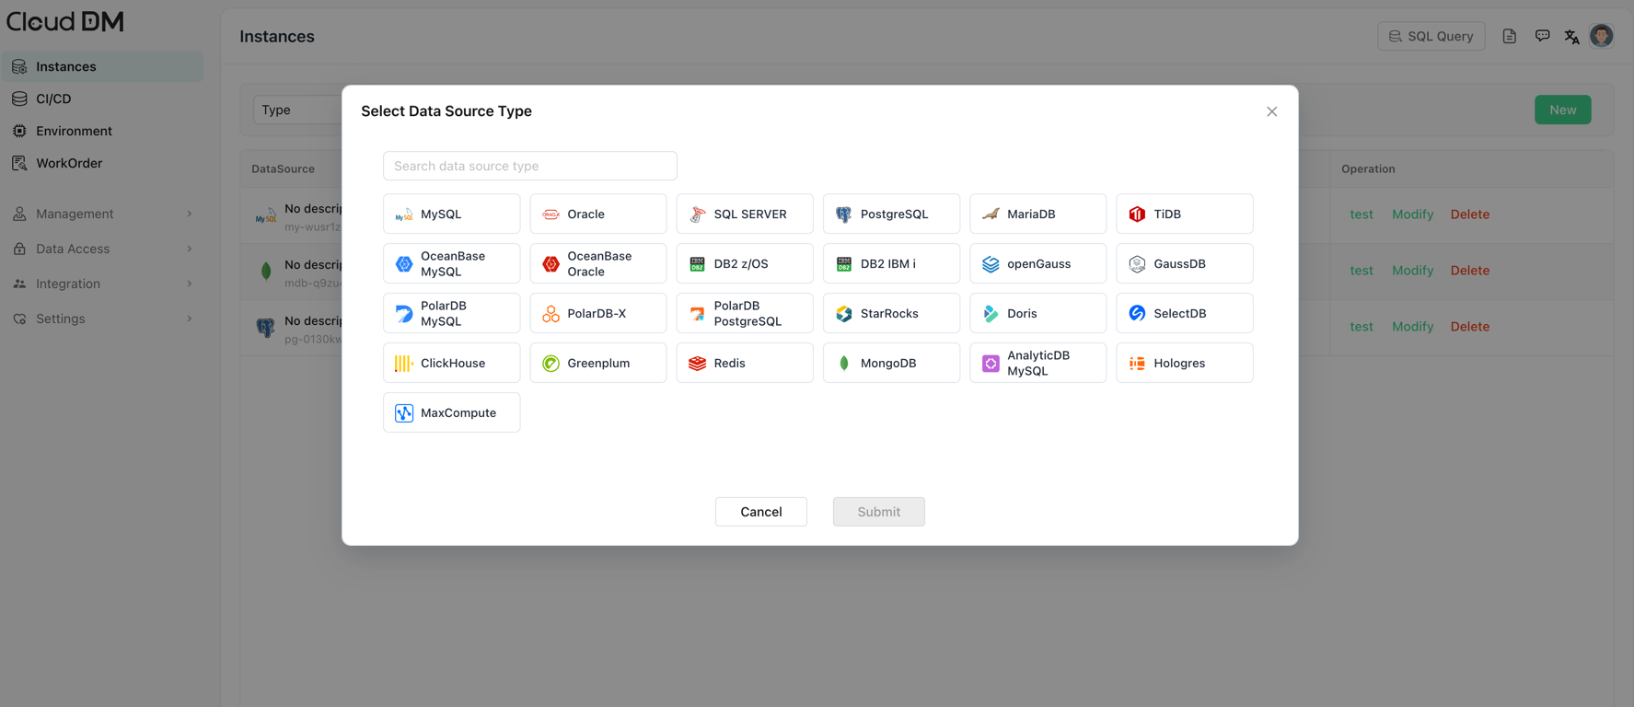Pick the PolarDB PostgreSQL option

point(745,313)
